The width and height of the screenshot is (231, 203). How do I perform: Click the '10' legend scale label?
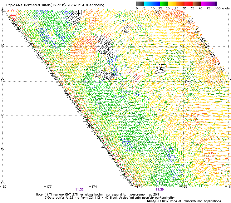[153, 8]
